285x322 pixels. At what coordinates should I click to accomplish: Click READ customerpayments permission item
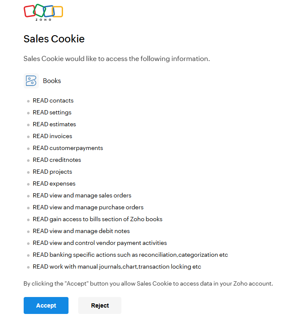point(68,148)
